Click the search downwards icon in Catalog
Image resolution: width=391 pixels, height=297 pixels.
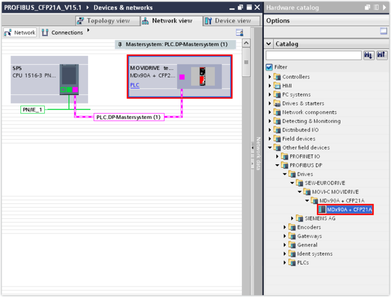(369, 55)
